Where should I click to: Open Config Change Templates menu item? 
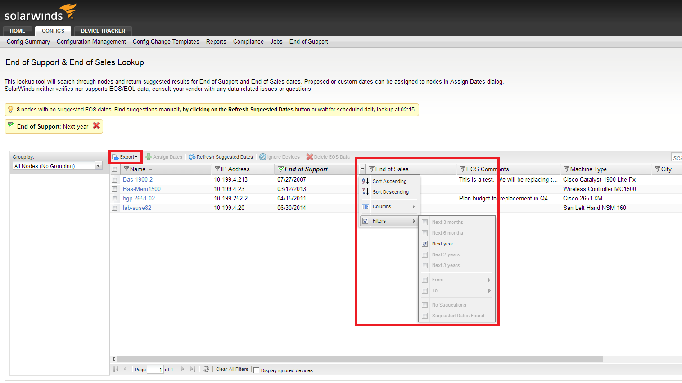click(x=166, y=41)
